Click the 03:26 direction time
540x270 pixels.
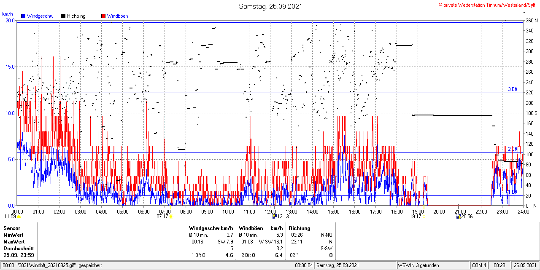click(297, 235)
